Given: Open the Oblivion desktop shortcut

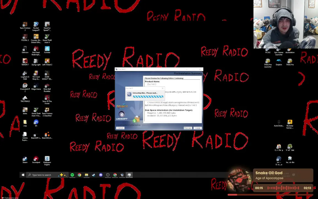Looking at the screenshot, I should point(25,50).
